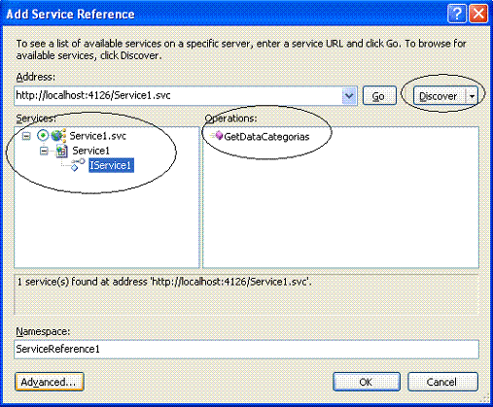Click inside the Address URL field
The height and width of the screenshot is (407, 493).
click(178, 96)
